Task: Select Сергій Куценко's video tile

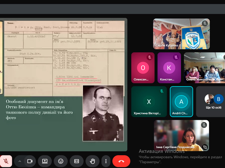Action: click(181, 34)
